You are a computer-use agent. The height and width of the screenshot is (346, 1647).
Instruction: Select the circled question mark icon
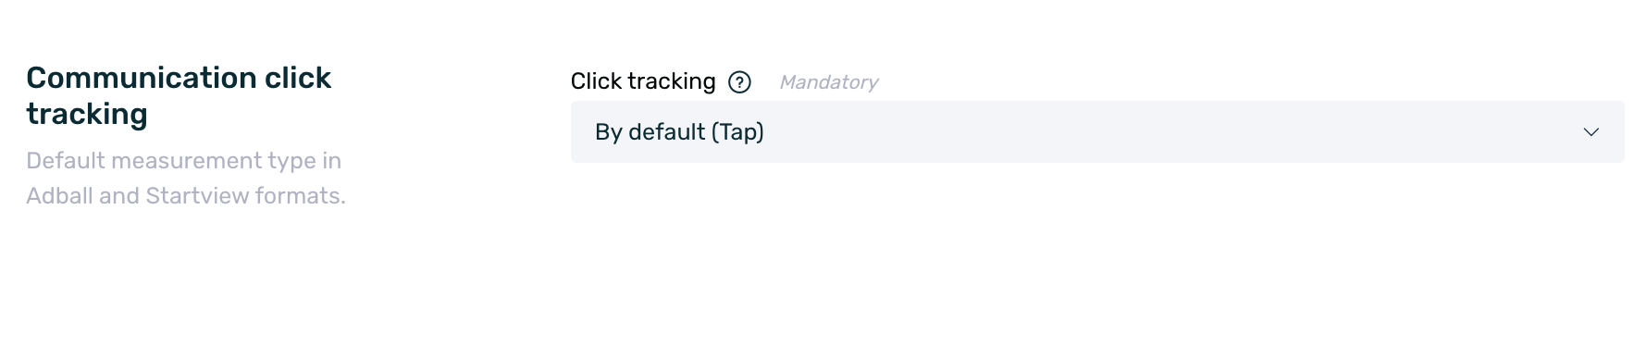(x=739, y=82)
